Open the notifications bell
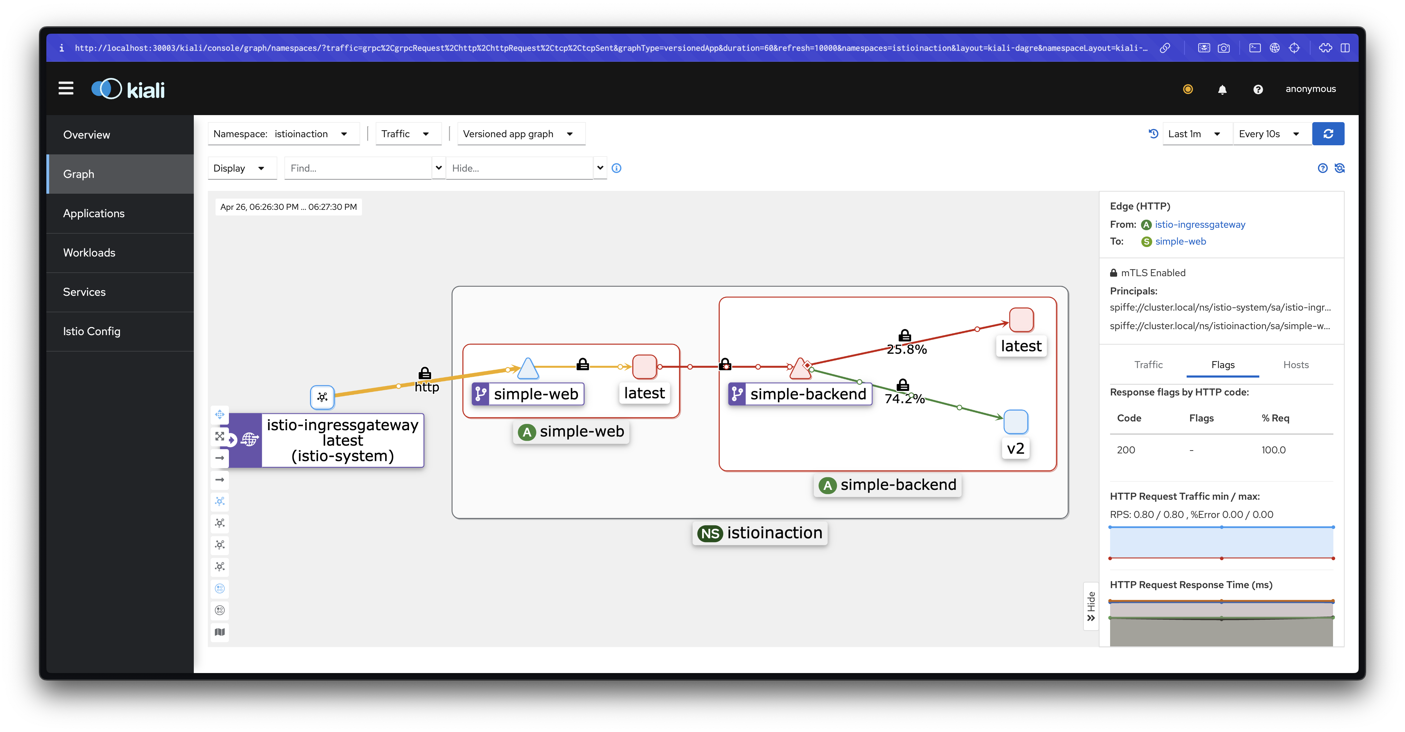 click(x=1222, y=89)
